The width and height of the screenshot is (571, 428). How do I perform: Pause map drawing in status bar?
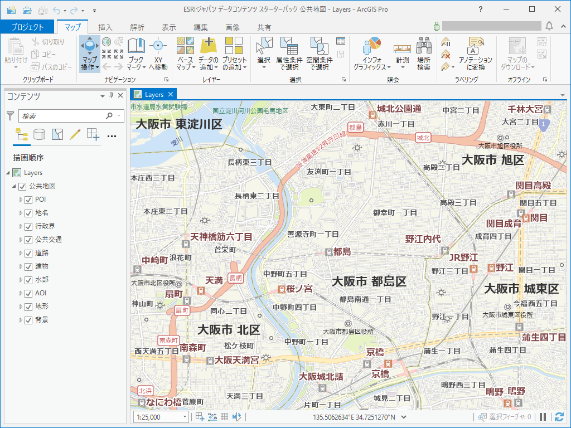[543, 417]
